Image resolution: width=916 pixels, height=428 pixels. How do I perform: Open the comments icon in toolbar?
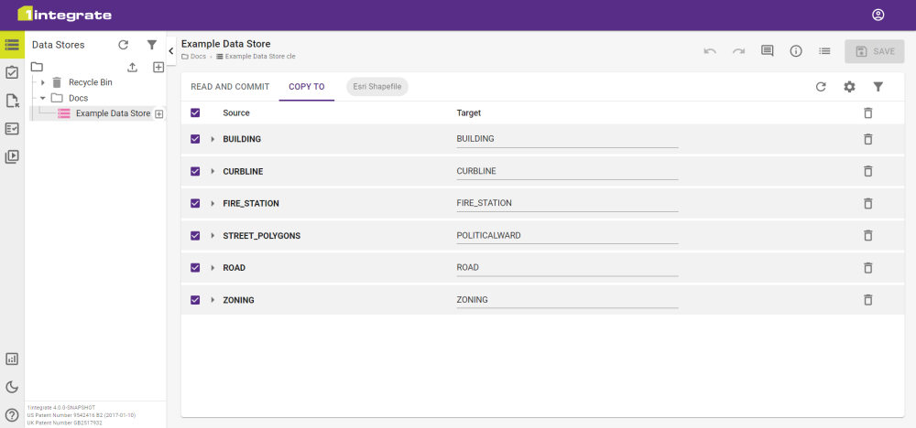768,51
